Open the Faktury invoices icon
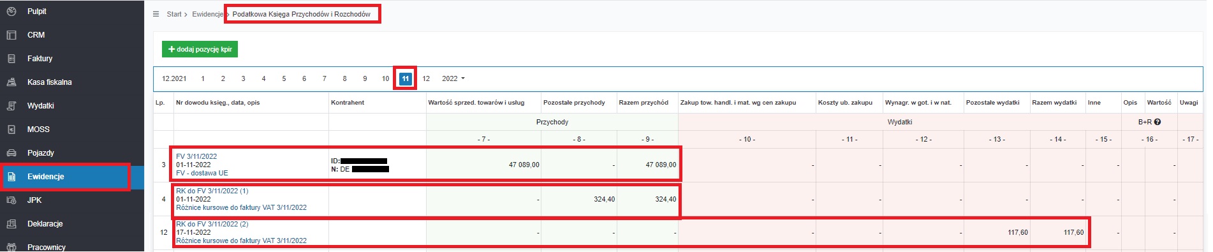The height and width of the screenshot is (252, 1213). [x=11, y=59]
